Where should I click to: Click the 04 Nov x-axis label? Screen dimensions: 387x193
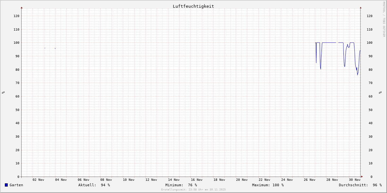pyautogui.click(x=61, y=179)
